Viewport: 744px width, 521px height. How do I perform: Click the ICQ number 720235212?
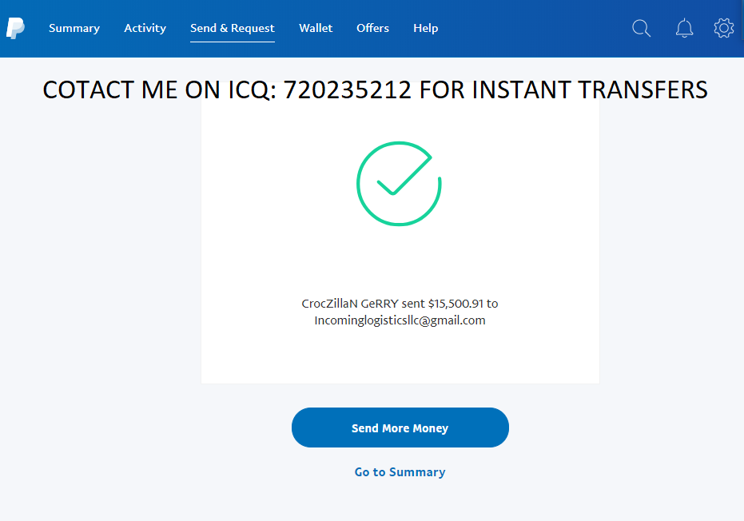coord(348,89)
